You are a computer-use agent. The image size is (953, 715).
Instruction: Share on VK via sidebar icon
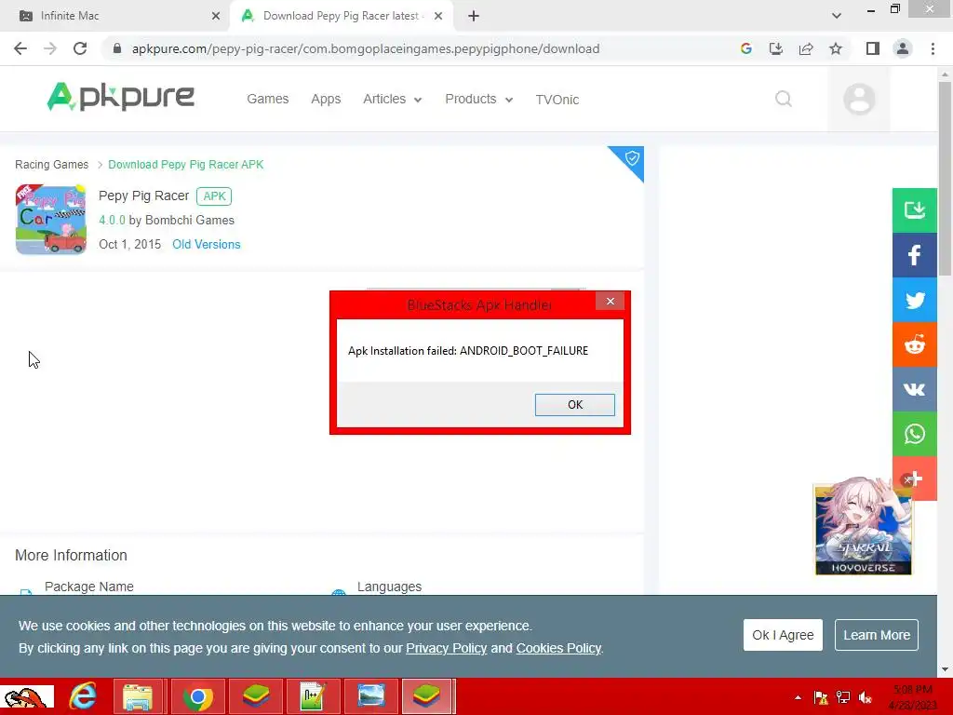coord(914,389)
